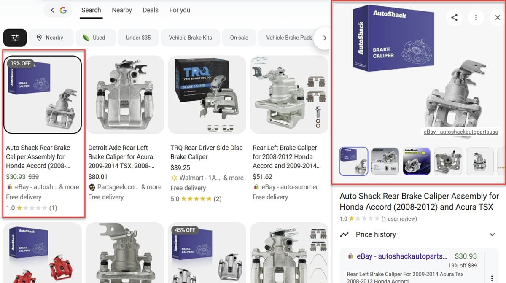Enable the Under $35 filter
This screenshot has height=283, width=506.
point(138,38)
